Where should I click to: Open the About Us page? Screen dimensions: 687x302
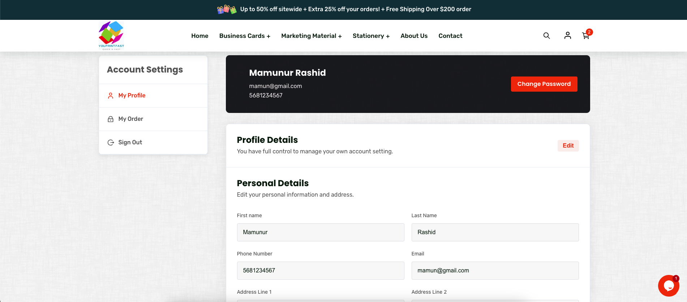click(x=414, y=36)
